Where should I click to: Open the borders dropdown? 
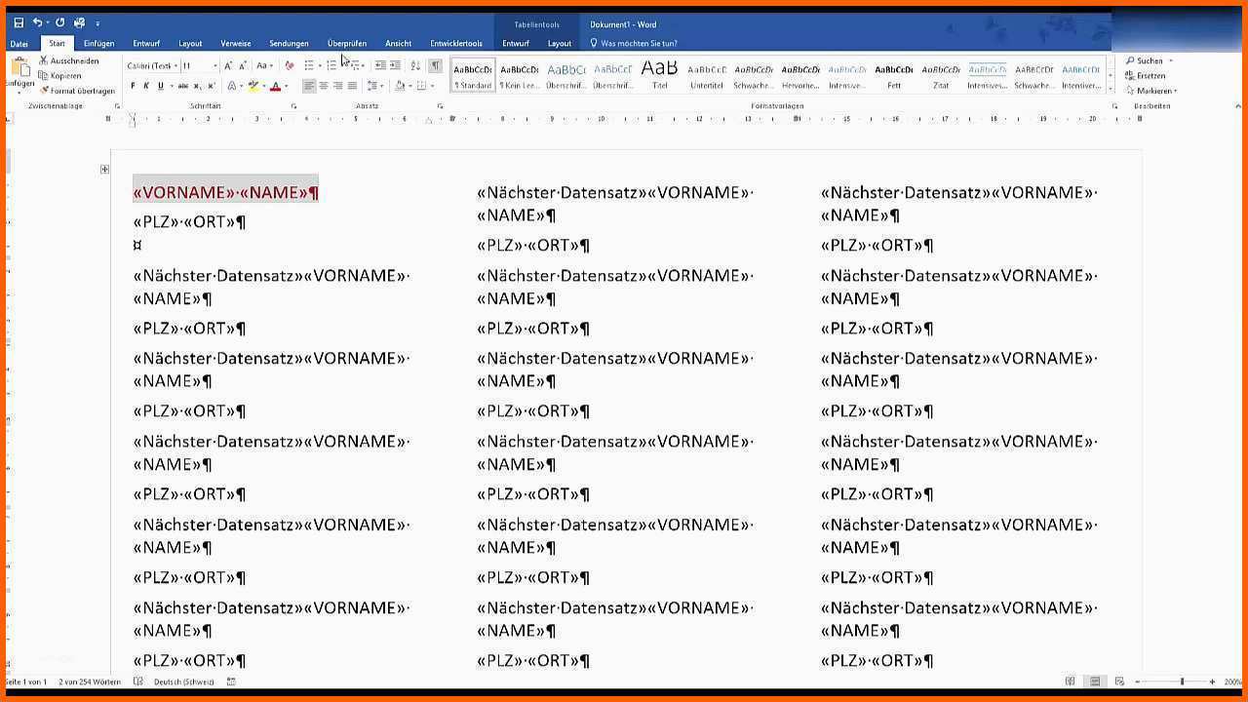pos(433,86)
